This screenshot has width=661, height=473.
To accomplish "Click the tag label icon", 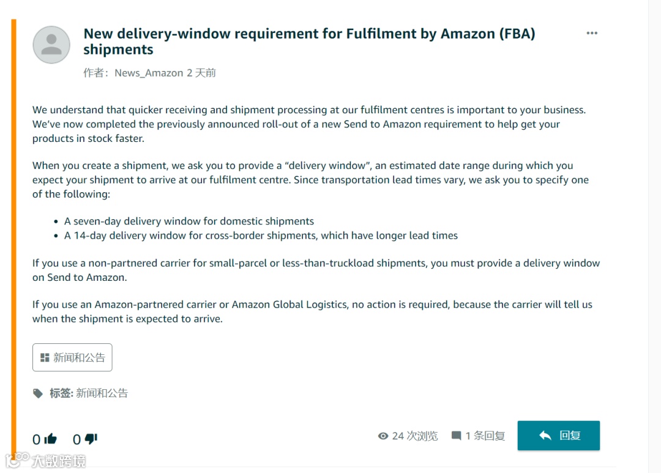I will pos(38,393).
